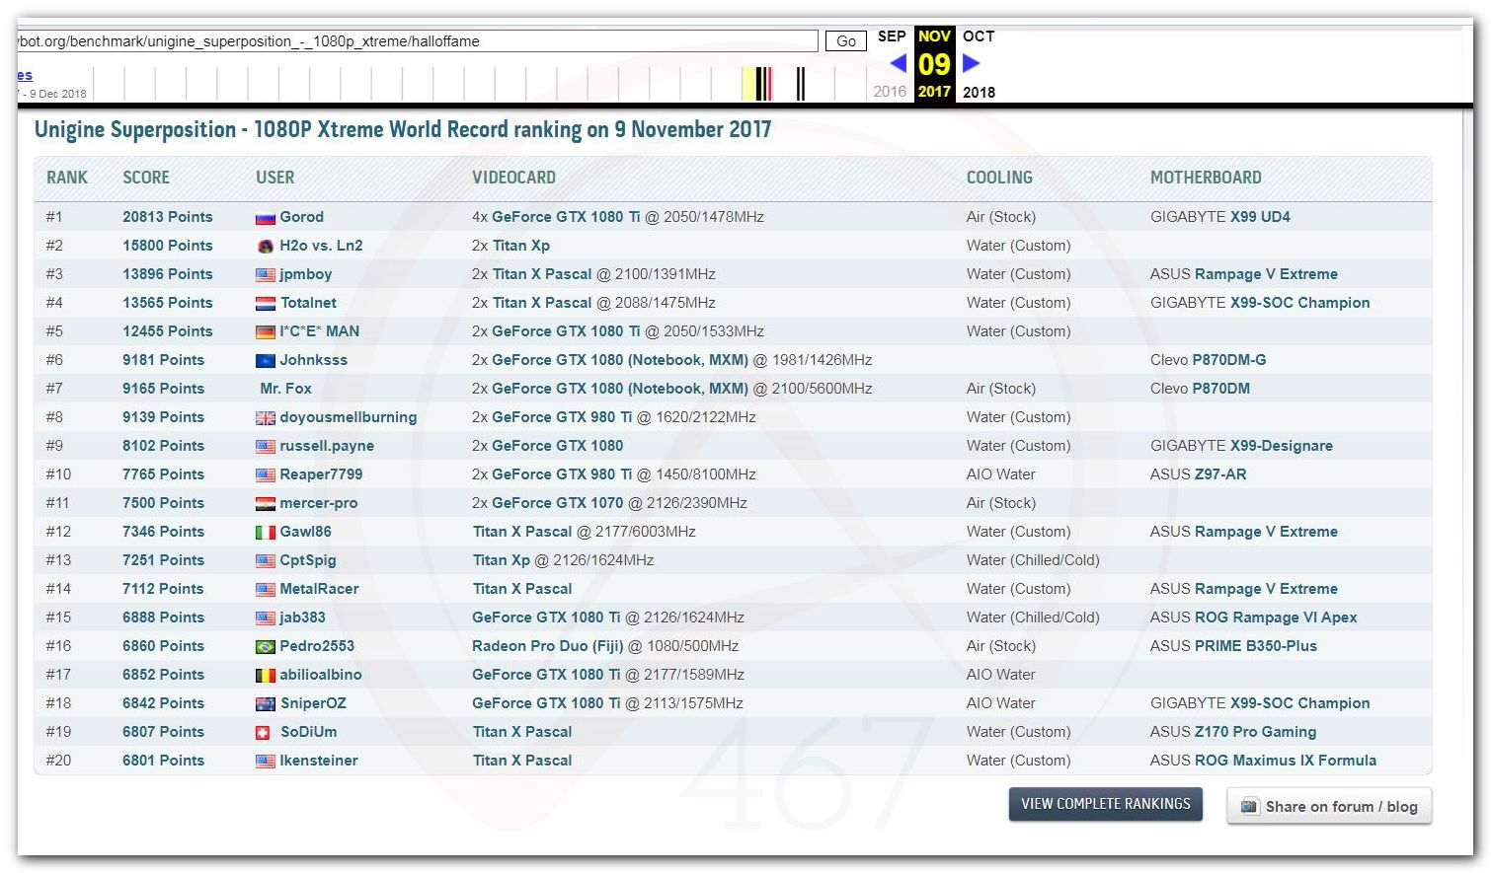
Task: Click the US flag beside jpmboy
Action: [265, 275]
